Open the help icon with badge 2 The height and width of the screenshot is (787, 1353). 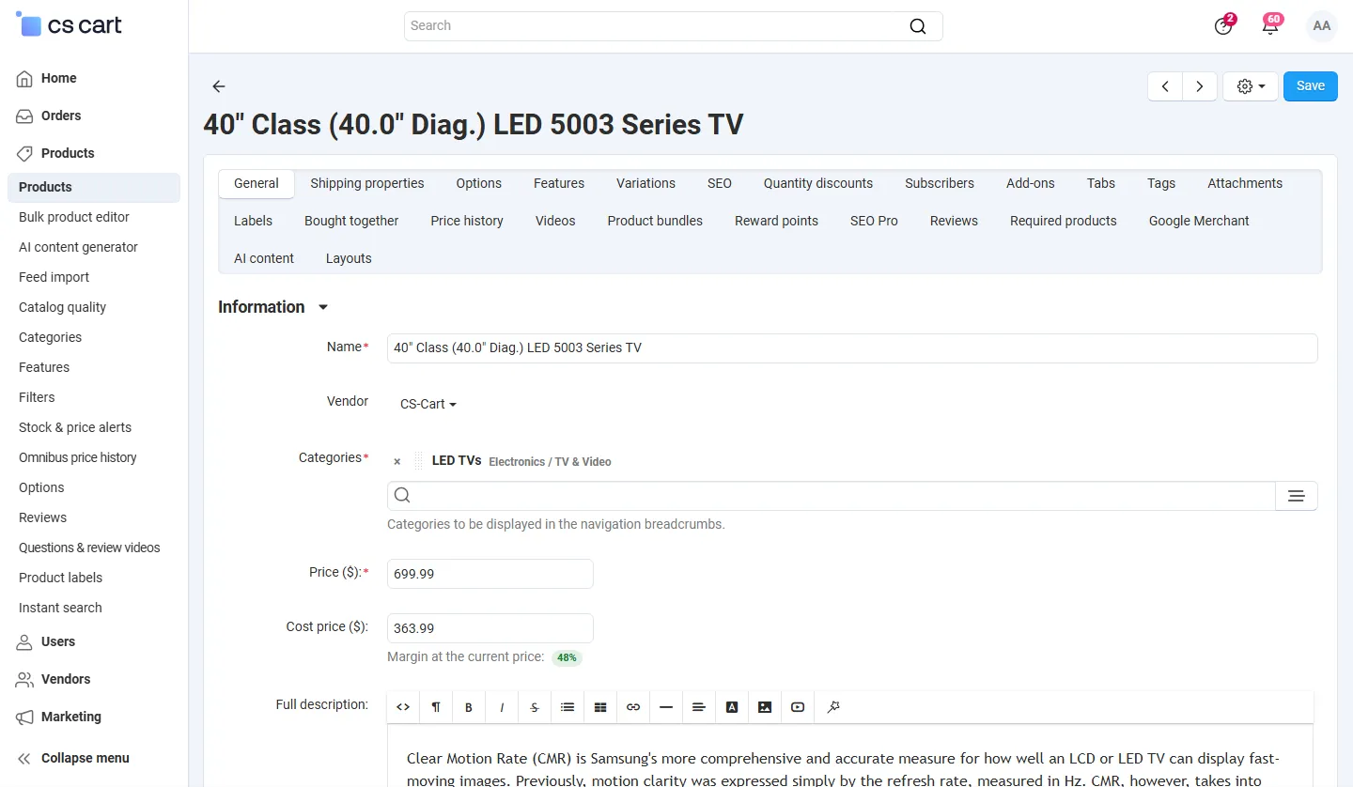pyautogui.click(x=1223, y=25)
